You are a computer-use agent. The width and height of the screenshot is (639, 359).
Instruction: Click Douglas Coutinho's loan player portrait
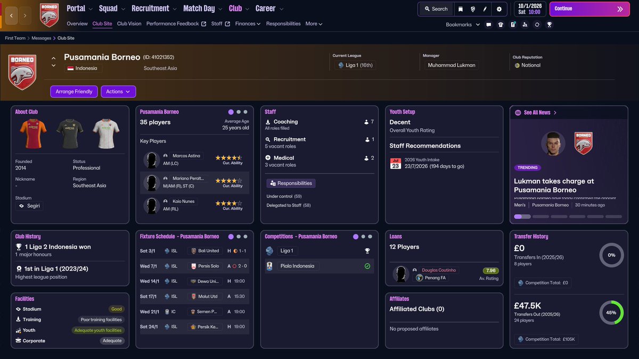click(401, 274)
